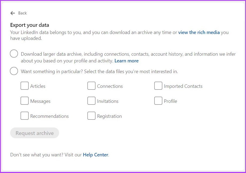
Task: Select the Download larger data archive radio button
Action: [x=14, y=54]
